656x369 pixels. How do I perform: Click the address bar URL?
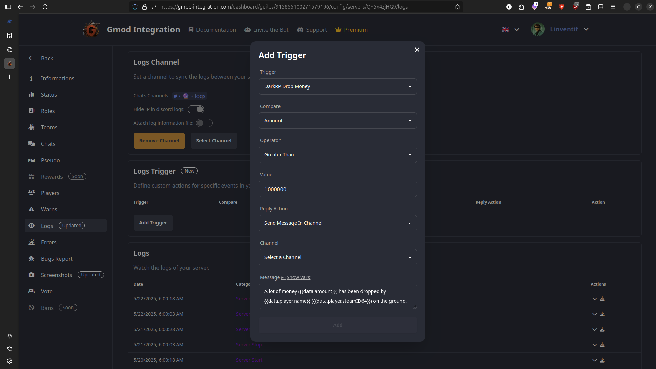(284, 7)
